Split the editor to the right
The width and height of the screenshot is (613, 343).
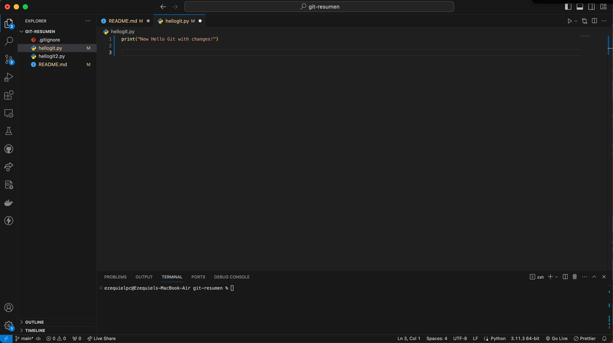(x=594, y=21)
